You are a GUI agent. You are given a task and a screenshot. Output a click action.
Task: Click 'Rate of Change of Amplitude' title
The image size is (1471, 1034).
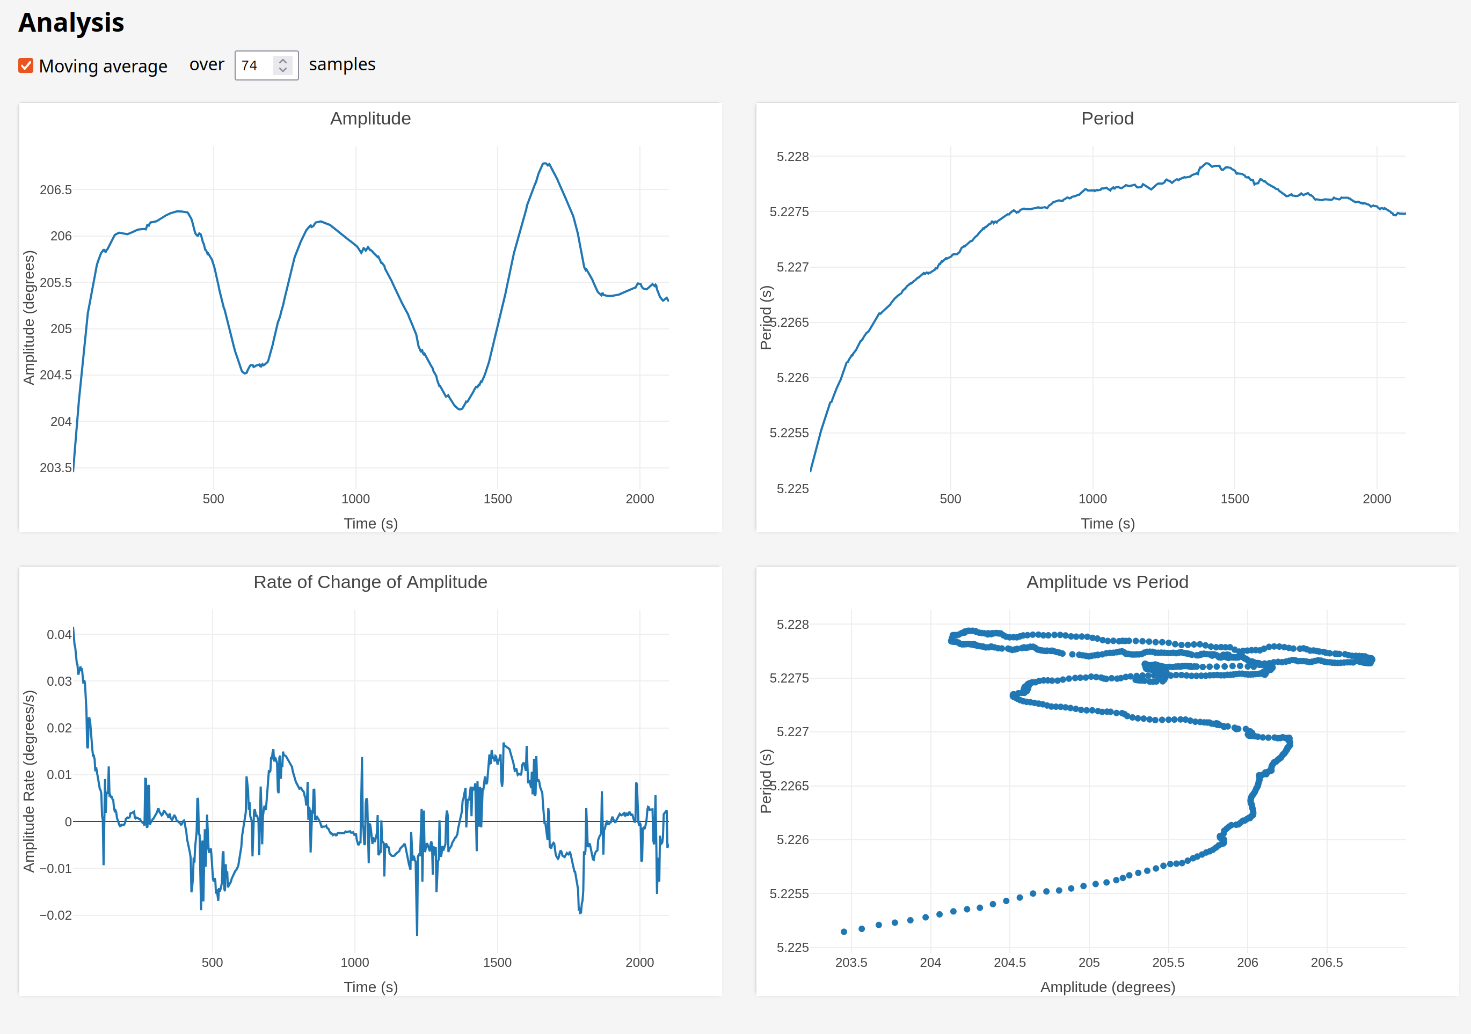pyautogui.click(x=370, y=582)
